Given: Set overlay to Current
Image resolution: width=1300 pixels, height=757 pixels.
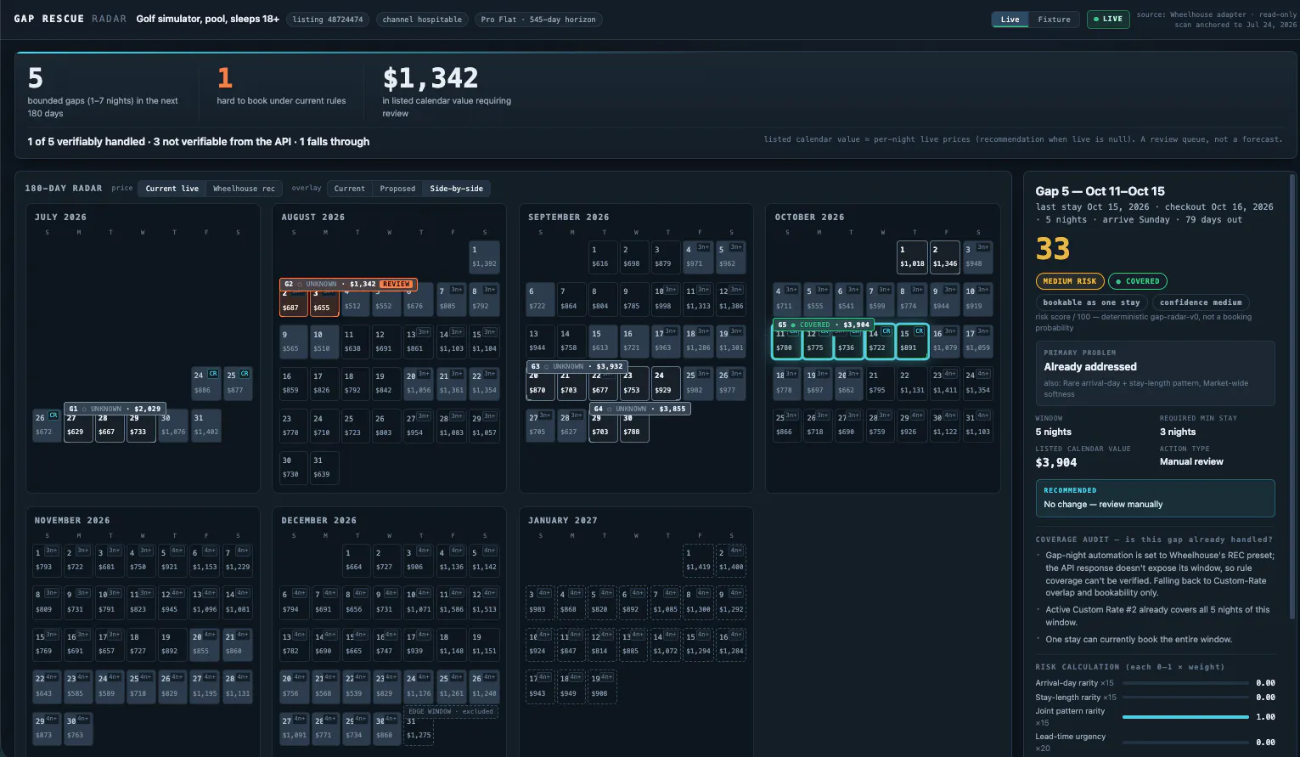Looking at the screenshot, I should click(x=349, y=189).
